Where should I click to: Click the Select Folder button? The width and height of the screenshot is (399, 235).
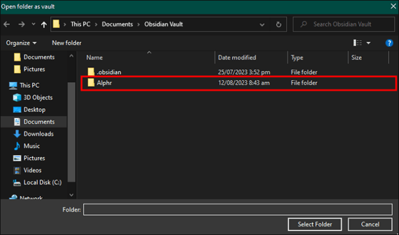315,225
